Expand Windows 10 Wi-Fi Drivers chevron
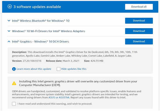160x111 pixels. pyautogui.click(x=9, y=31)
